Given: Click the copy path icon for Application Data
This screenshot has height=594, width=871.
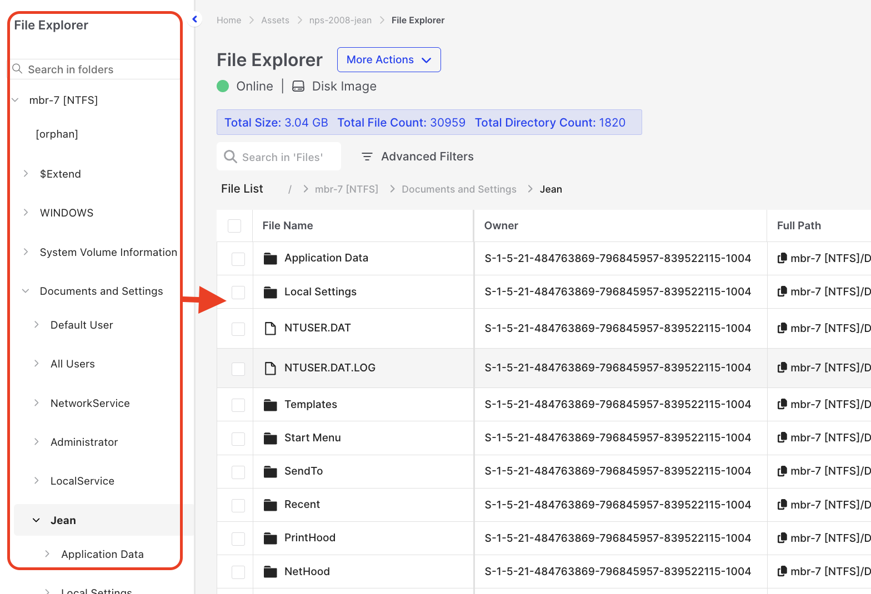Looking at the screenshot, I should [782, 258].
